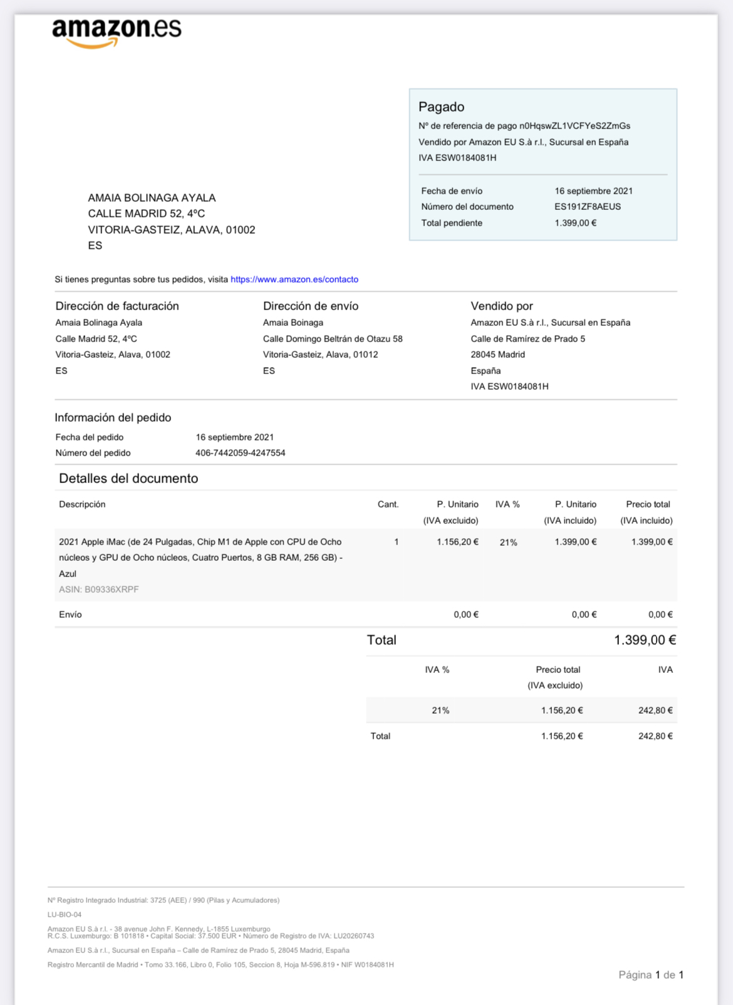Click 'Vendido por' heading

[x=502, y=306]
